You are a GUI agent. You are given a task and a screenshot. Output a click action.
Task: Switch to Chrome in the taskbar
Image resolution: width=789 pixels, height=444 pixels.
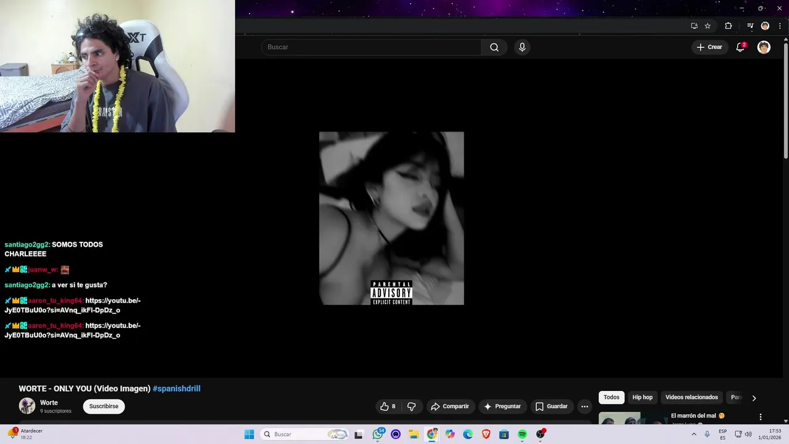pyautogui.click(x=432, y=434)
